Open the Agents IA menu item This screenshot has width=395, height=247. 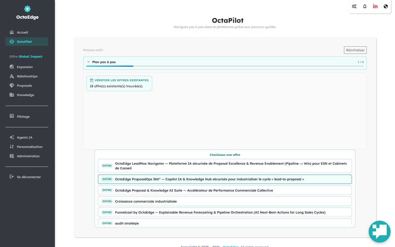[x=27, y=137]
